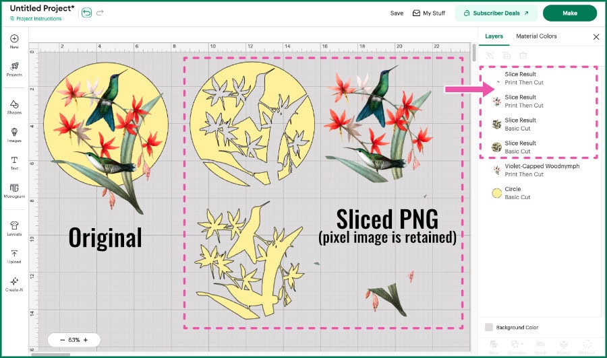Click the canvas vertical scrollbar

474,52
